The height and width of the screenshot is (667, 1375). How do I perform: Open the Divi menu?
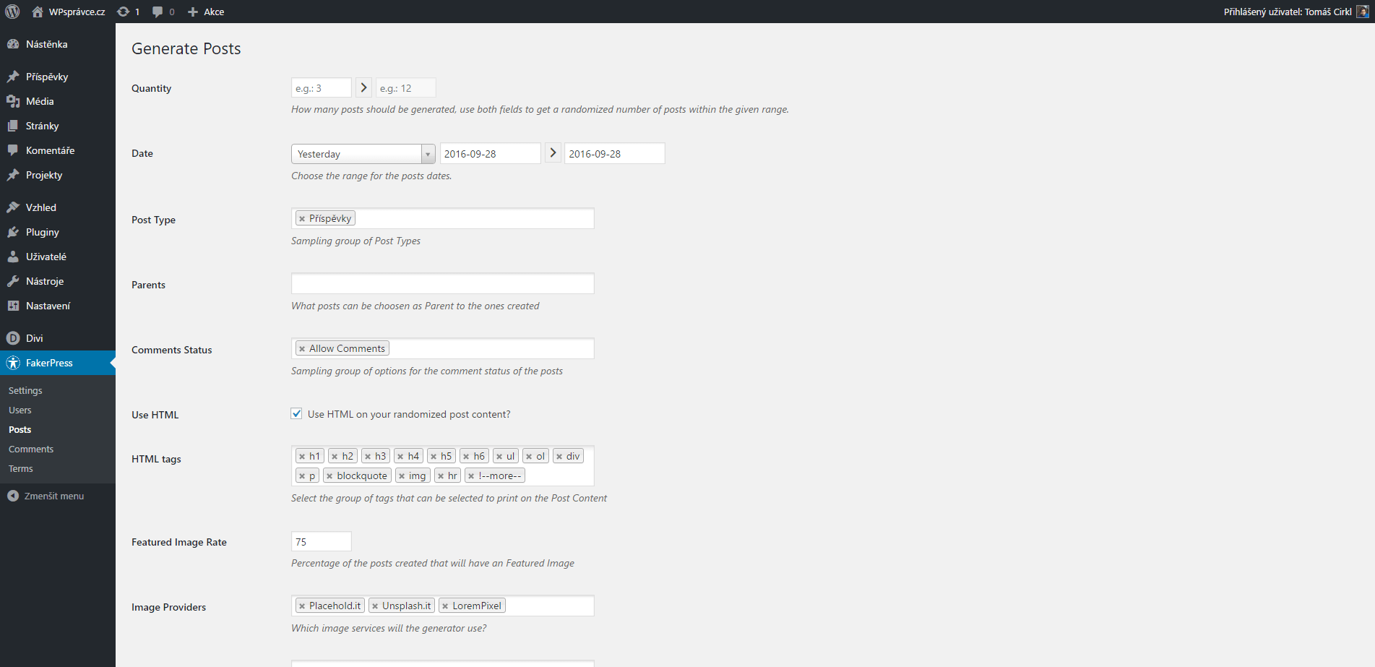(x=58, y=338)
